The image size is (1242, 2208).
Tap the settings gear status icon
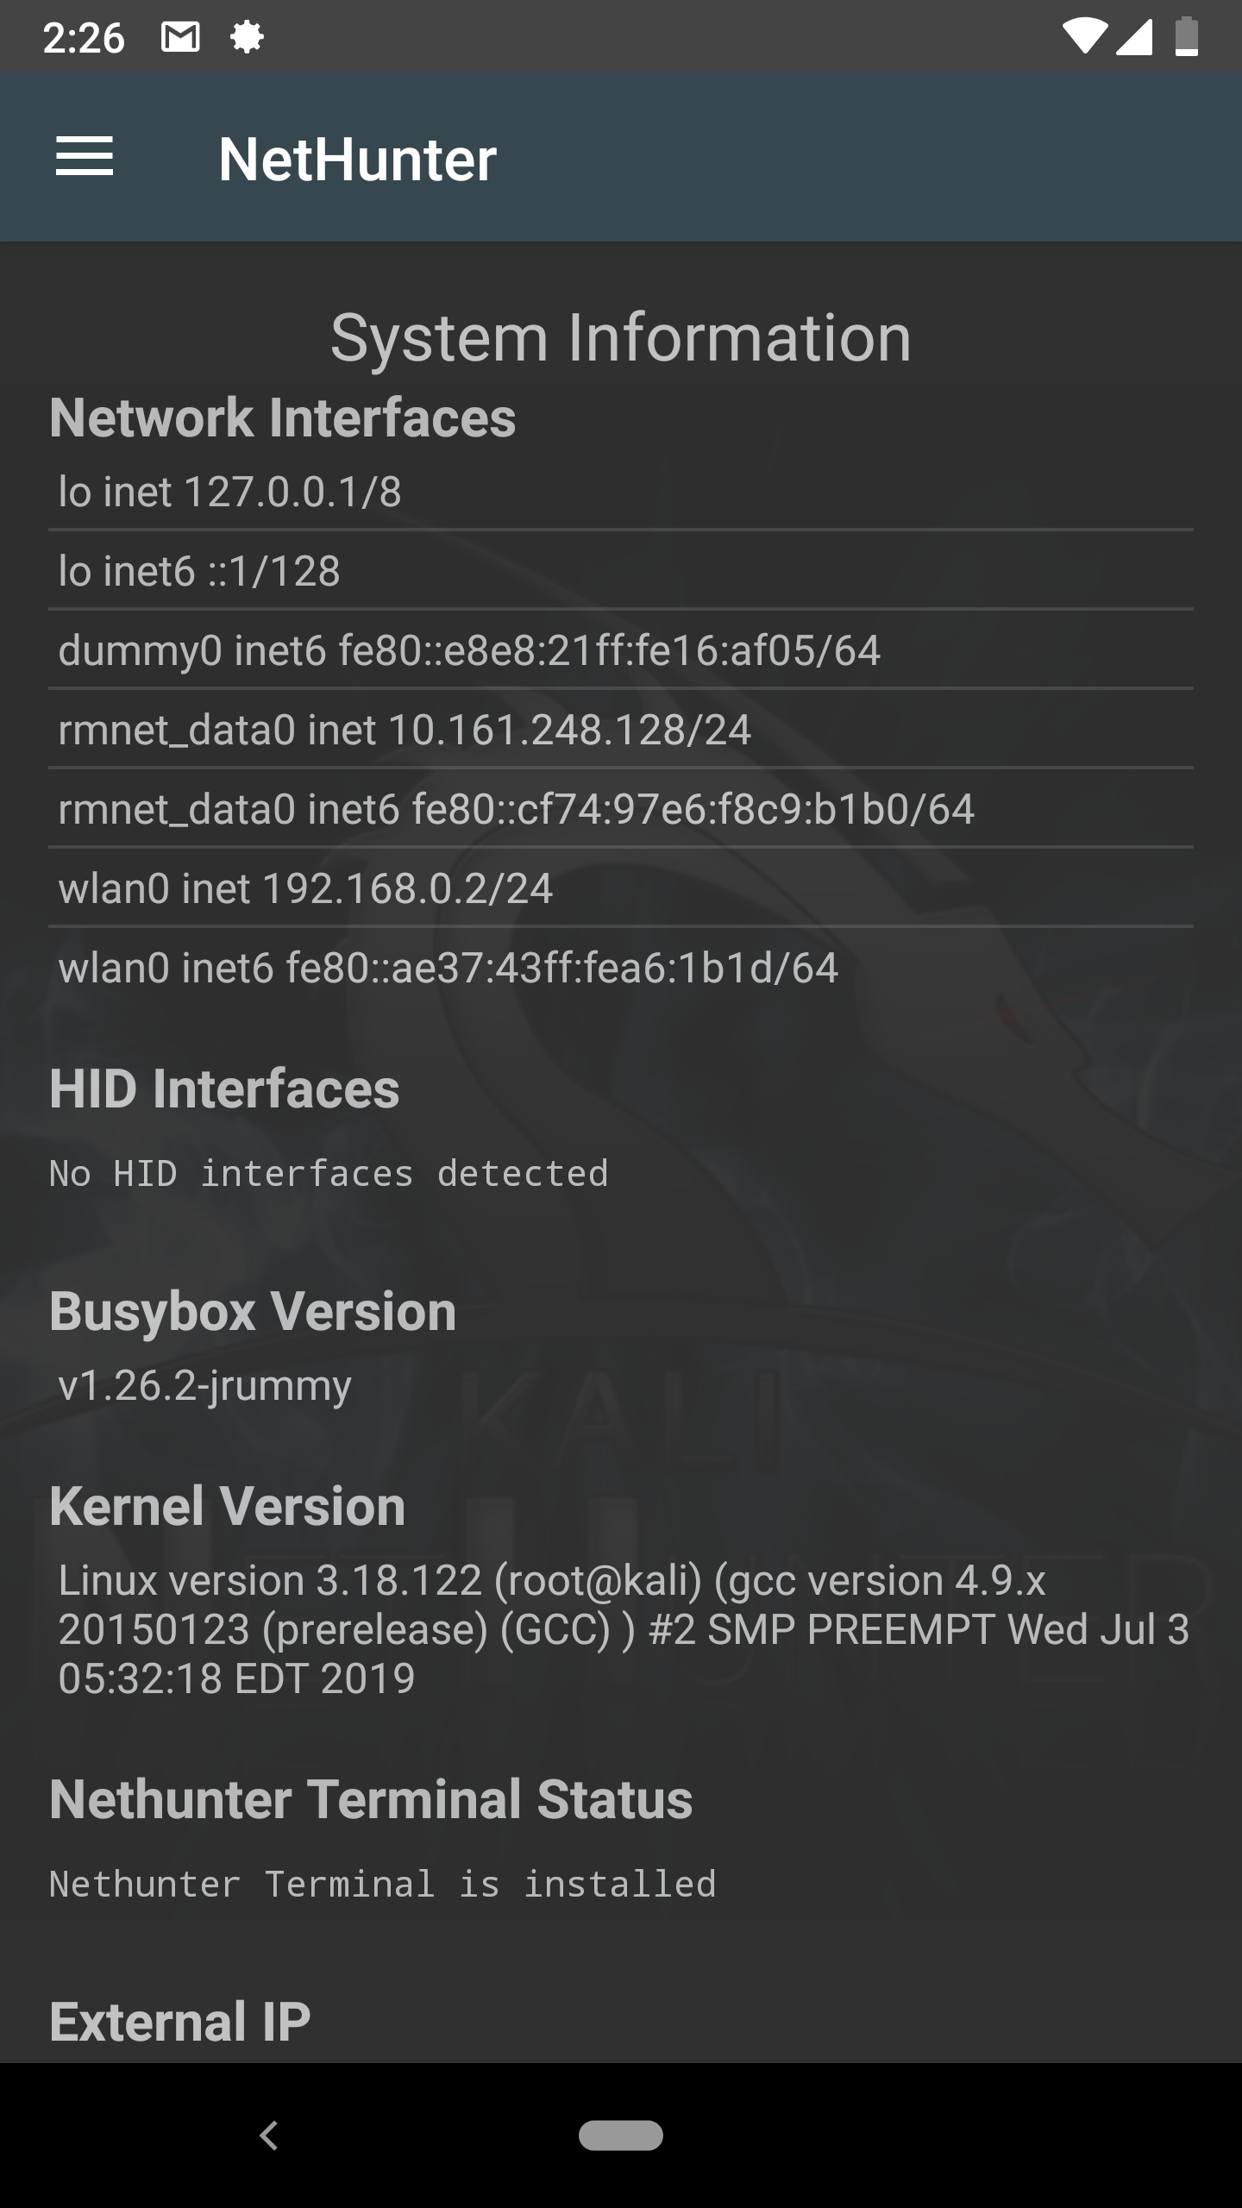(x=247, y=37)
